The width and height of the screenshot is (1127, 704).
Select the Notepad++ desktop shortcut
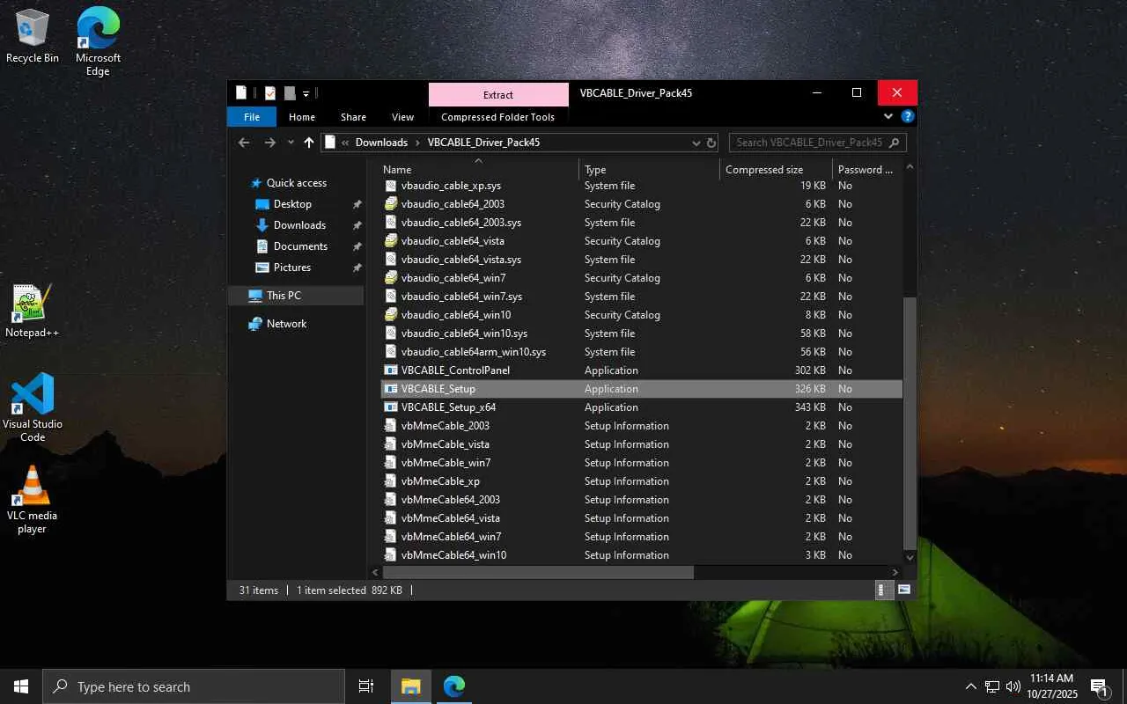[x=32, y=311]
